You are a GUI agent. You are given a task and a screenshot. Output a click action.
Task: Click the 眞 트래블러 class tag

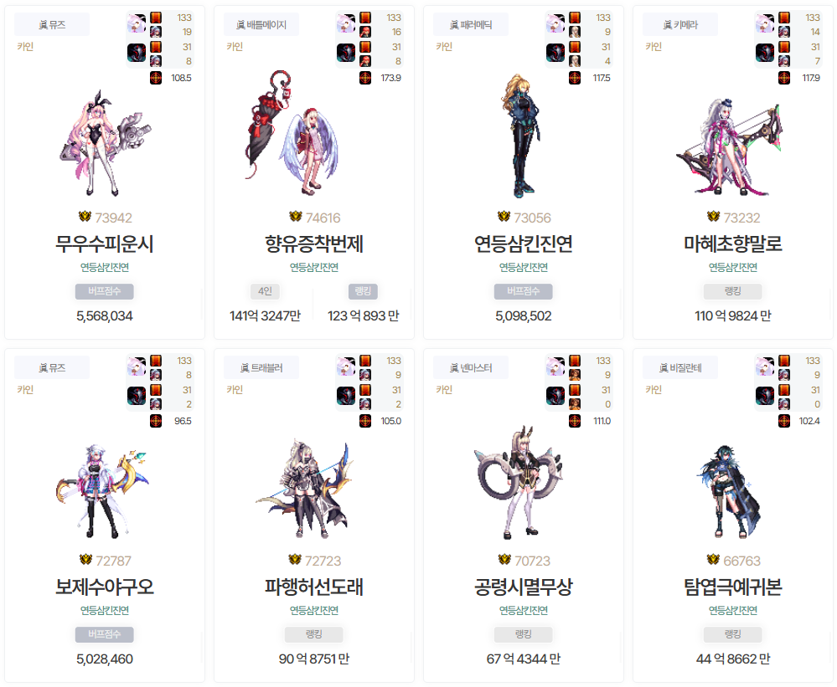[261, 367]
